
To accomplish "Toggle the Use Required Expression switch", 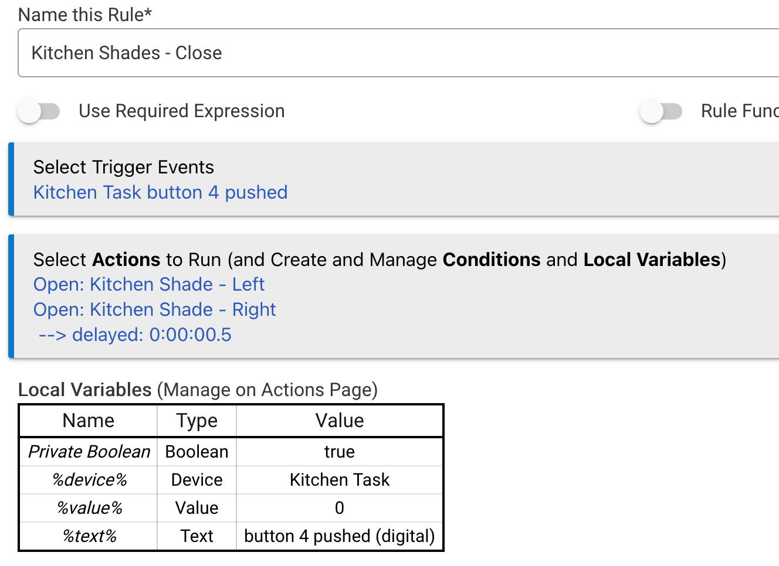I will [39, 111].
